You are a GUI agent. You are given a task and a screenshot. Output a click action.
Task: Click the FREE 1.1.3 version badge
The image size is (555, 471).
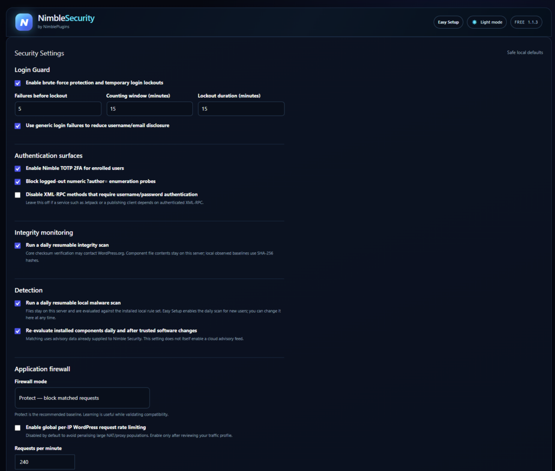pyautogui.click(x=526, y=22)
